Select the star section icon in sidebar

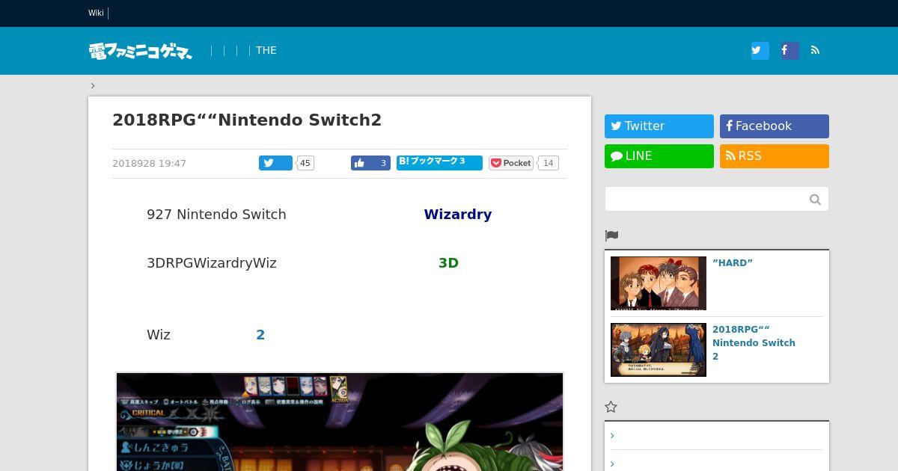pos(611,407)
